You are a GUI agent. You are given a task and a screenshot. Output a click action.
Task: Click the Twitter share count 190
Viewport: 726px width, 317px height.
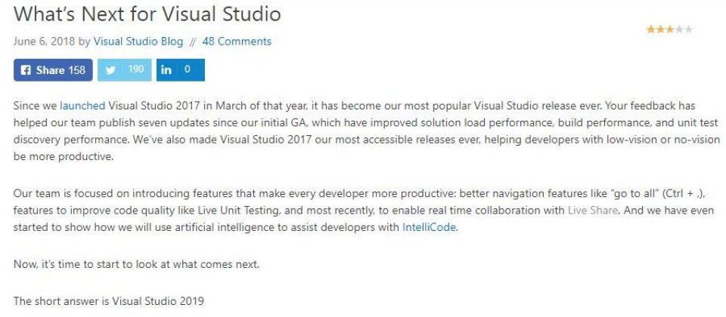[136, 69]
